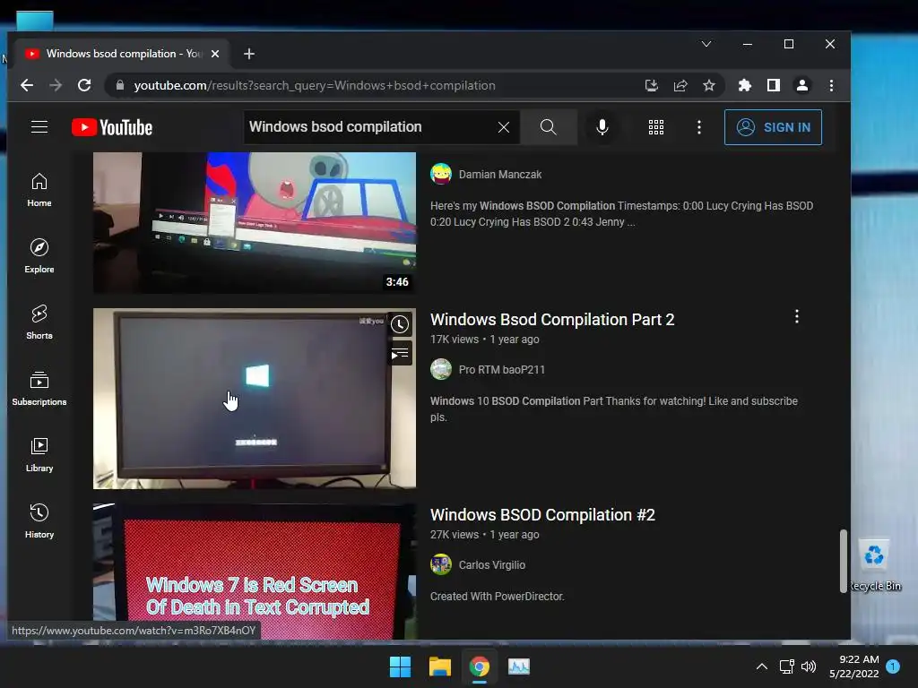Image resolution: width=918 pixels, height=688 pixels.
Task: Click the page vertical scrollbar
Action: point(843,561)
